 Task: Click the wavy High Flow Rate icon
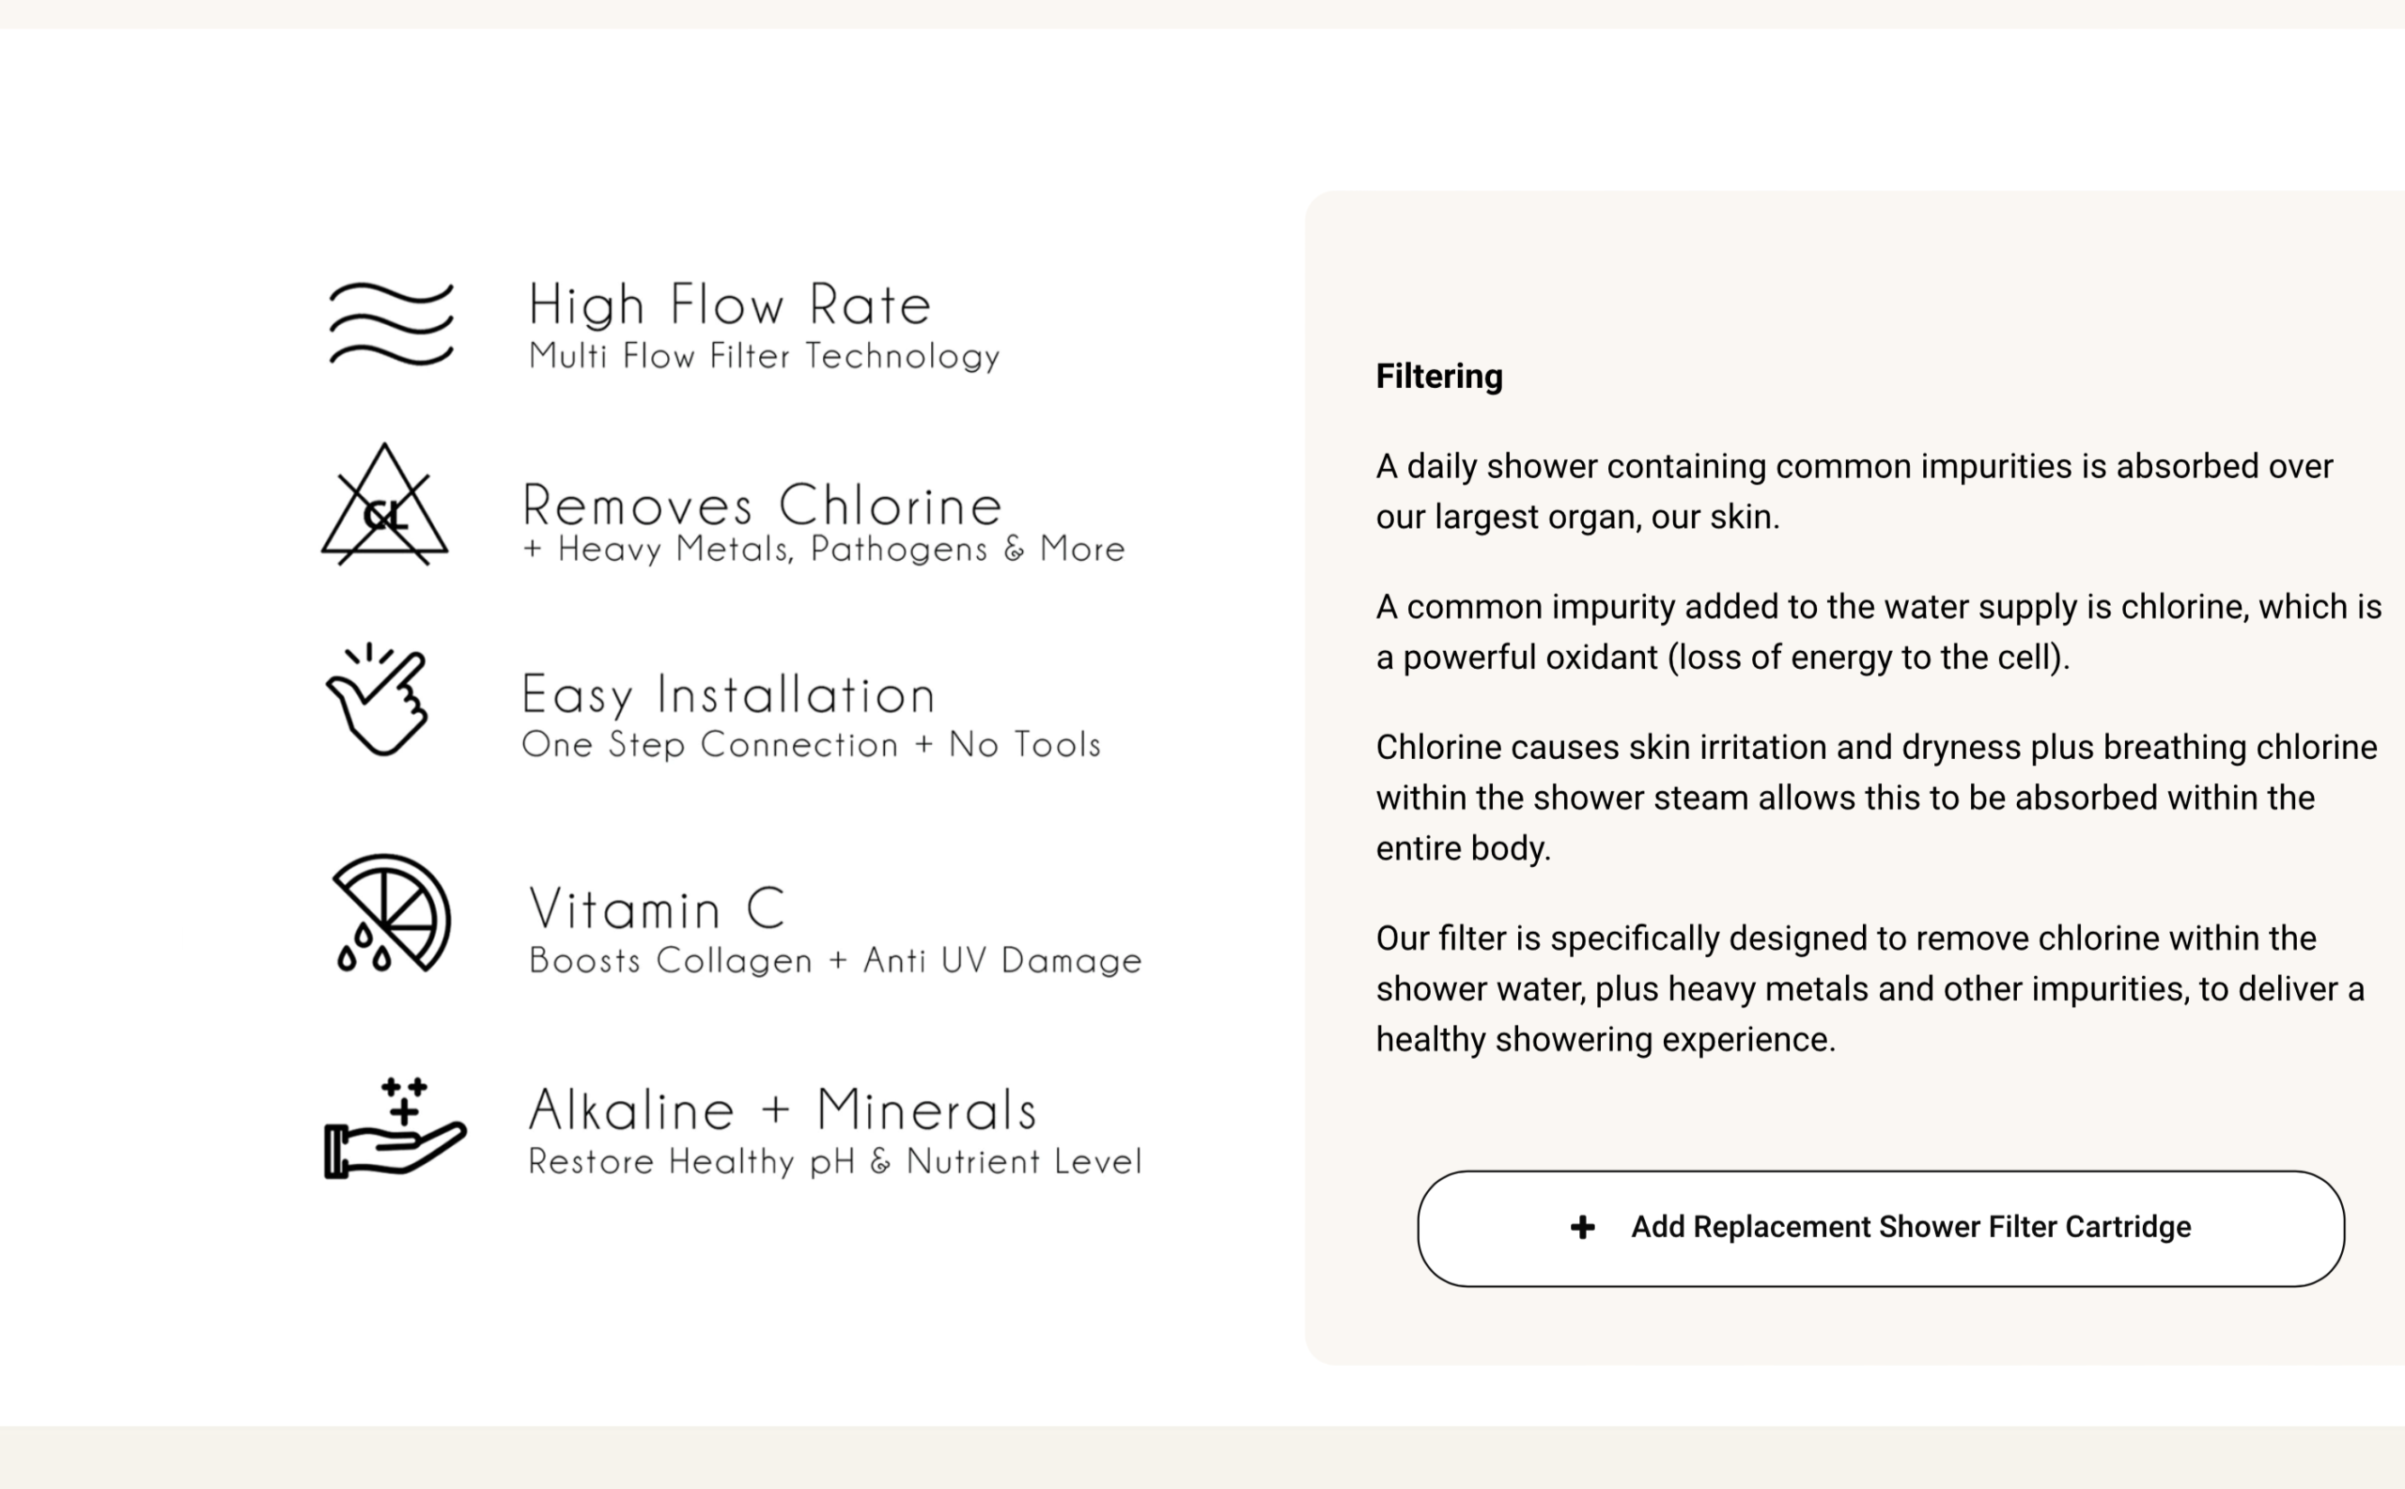(x=391, y=324)
